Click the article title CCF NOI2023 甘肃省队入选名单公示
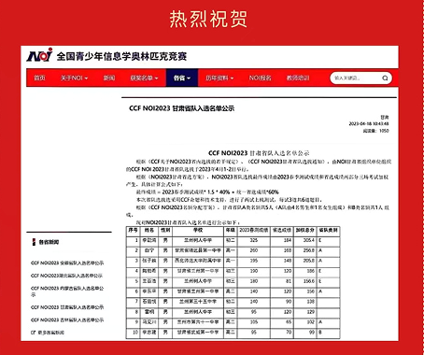The image size is (424, 355). 181,108
